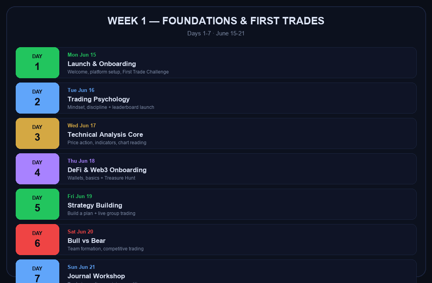Click the Days 1-7 June 15-21 subtitle
Screen dimensions: 432x283
point(216,33)
